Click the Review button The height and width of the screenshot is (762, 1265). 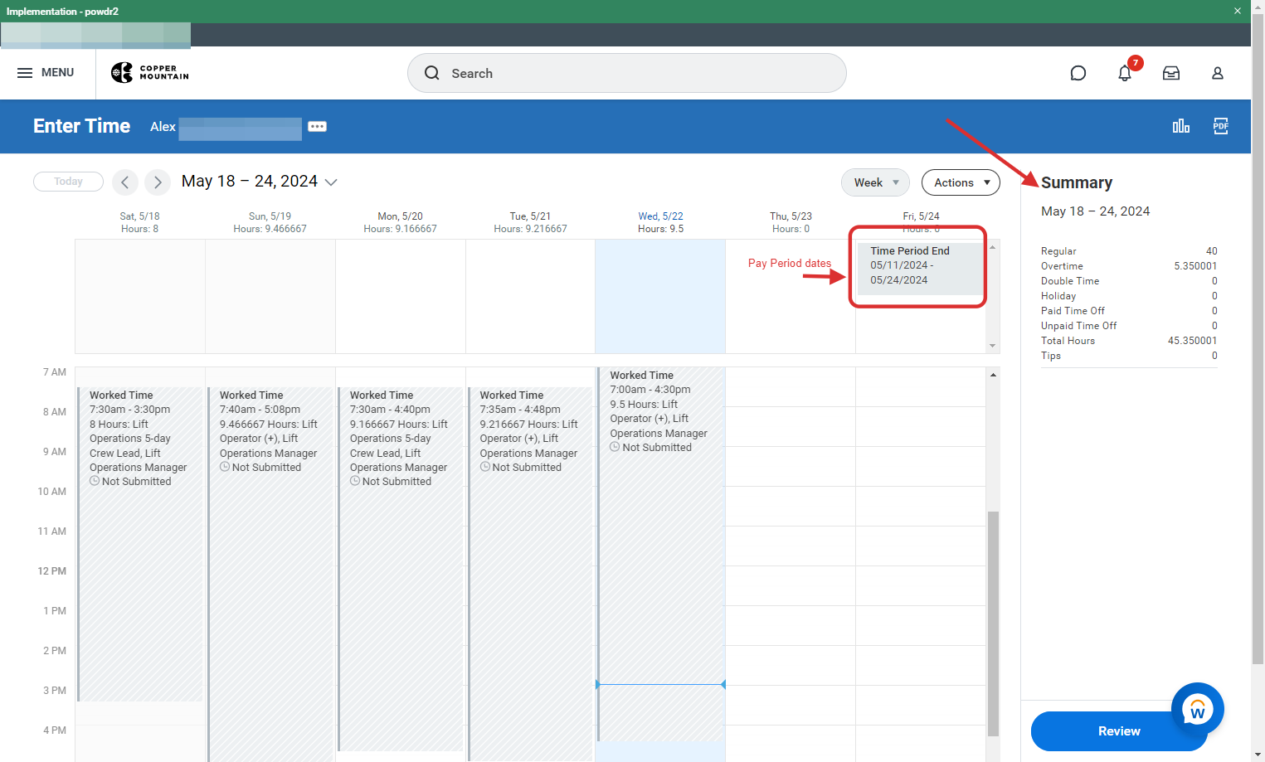point(1119,731)
